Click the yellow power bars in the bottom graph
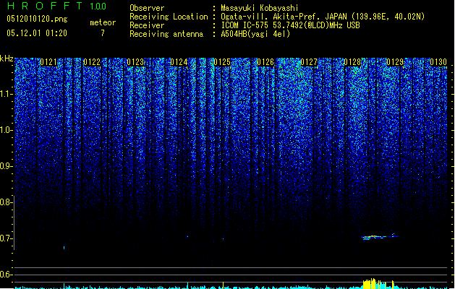The image size is (455, 289). 378,283
